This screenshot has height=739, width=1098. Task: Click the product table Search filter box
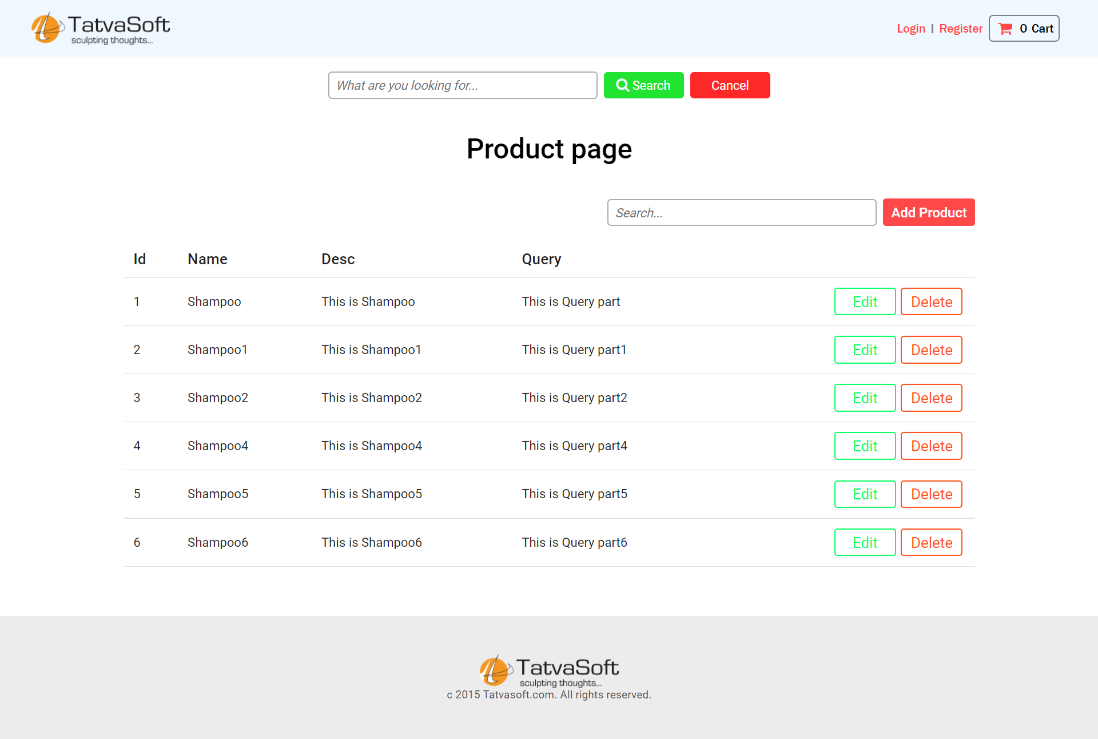click(x=741, y=212)
